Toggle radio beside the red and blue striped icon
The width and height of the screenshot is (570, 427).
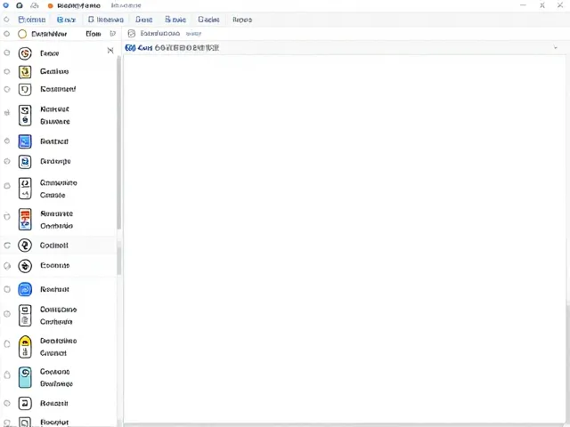click(7, 216)
